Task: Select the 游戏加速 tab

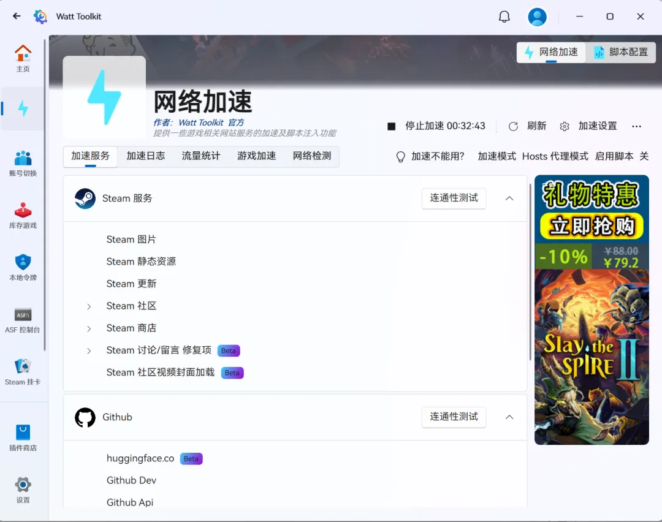Action: (256, 156)
